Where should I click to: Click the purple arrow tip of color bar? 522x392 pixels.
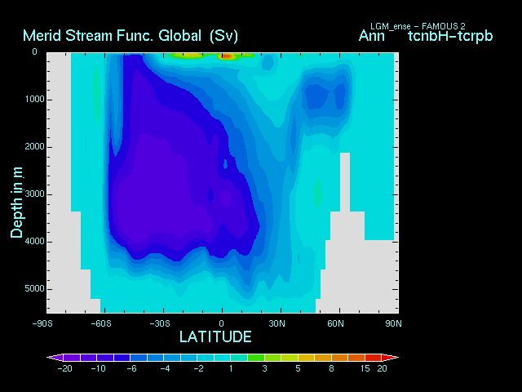click(x=55, y=358)
